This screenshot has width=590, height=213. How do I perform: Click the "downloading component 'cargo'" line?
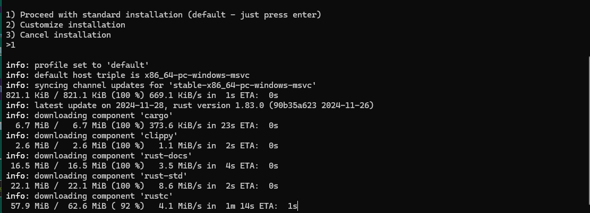tap(89, 116)
